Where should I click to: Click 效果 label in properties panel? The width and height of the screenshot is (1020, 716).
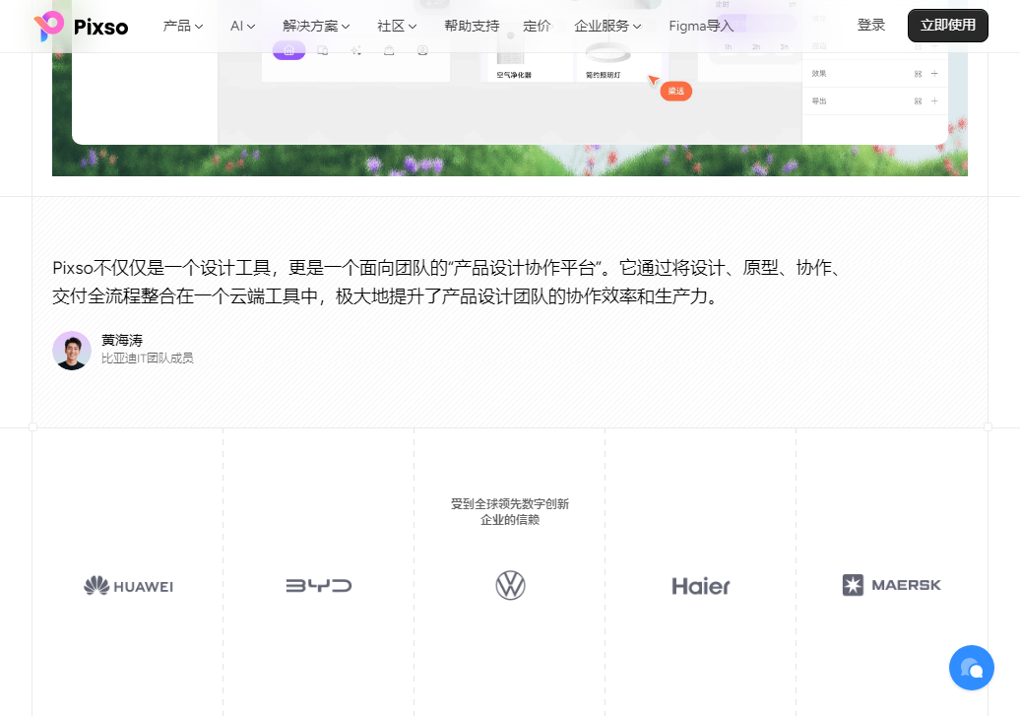click(819, 74)
